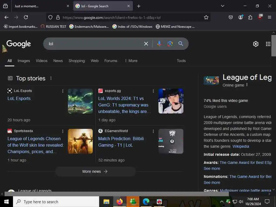Open three-dot menu for EGamersWorld story
Image resolution: width=276 pixels, height=207 pixels.
coord(153,131)
